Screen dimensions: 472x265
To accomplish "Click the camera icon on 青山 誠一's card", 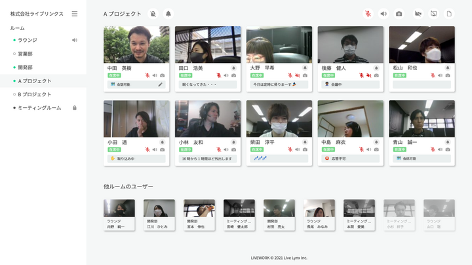I will pyautogui.click(x=448, y=149).
